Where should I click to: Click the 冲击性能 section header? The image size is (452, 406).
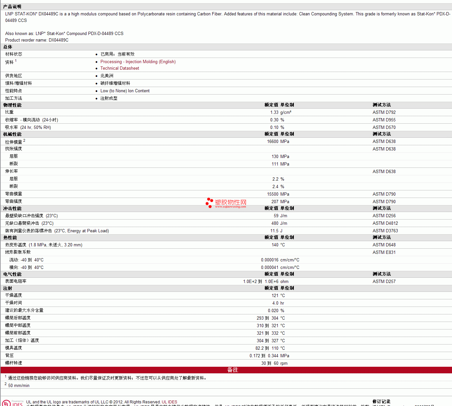click(x=12, y=208)
